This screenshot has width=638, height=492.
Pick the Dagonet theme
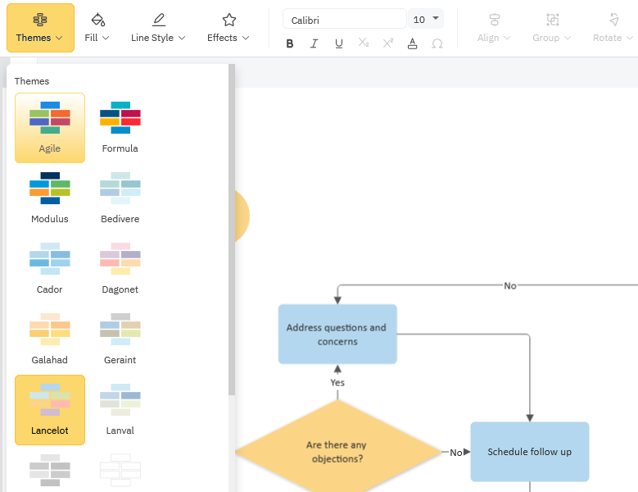(x=120, y=269)
